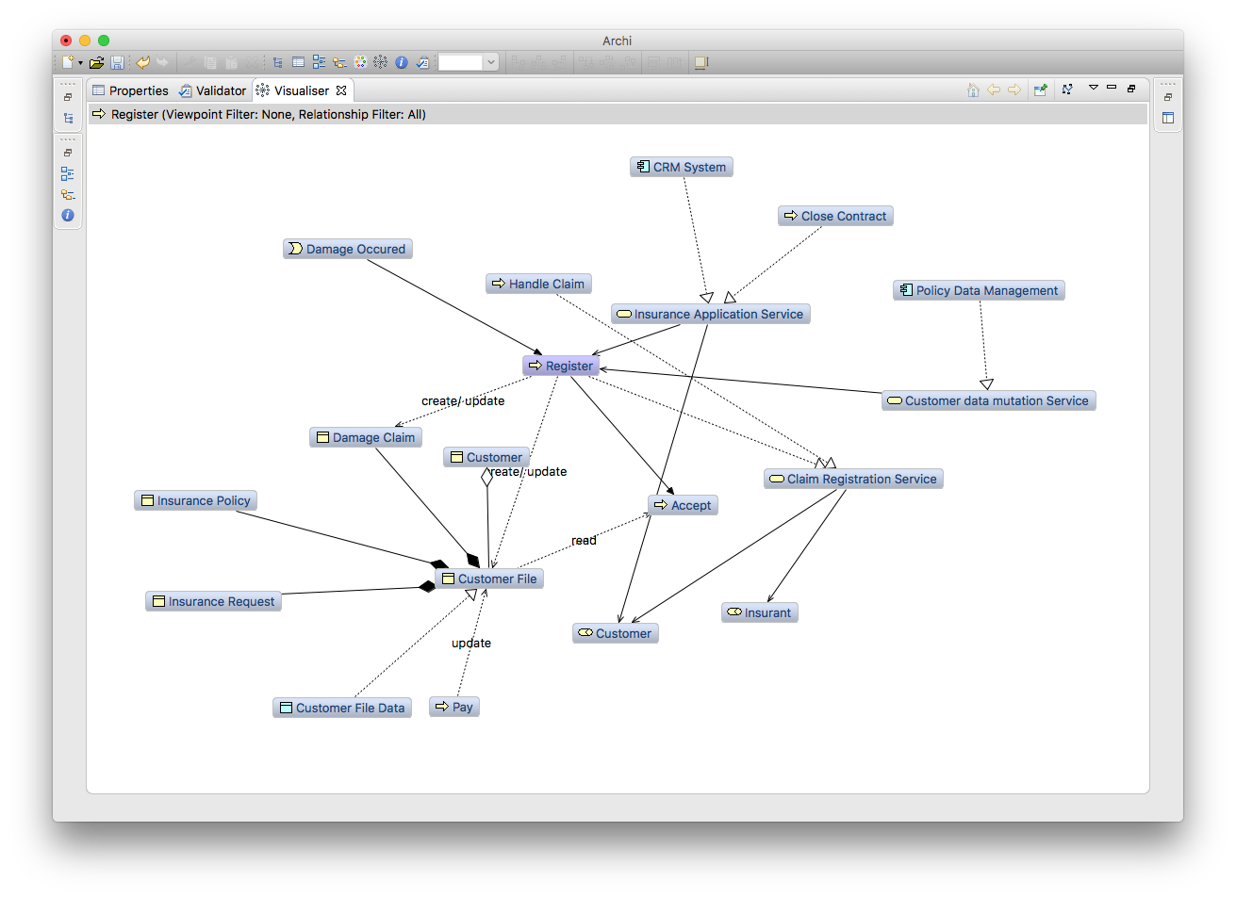The image size is (1236, 897).
Task: Open Palette icon in right sidebar
Action: (x=1168, y=118)
